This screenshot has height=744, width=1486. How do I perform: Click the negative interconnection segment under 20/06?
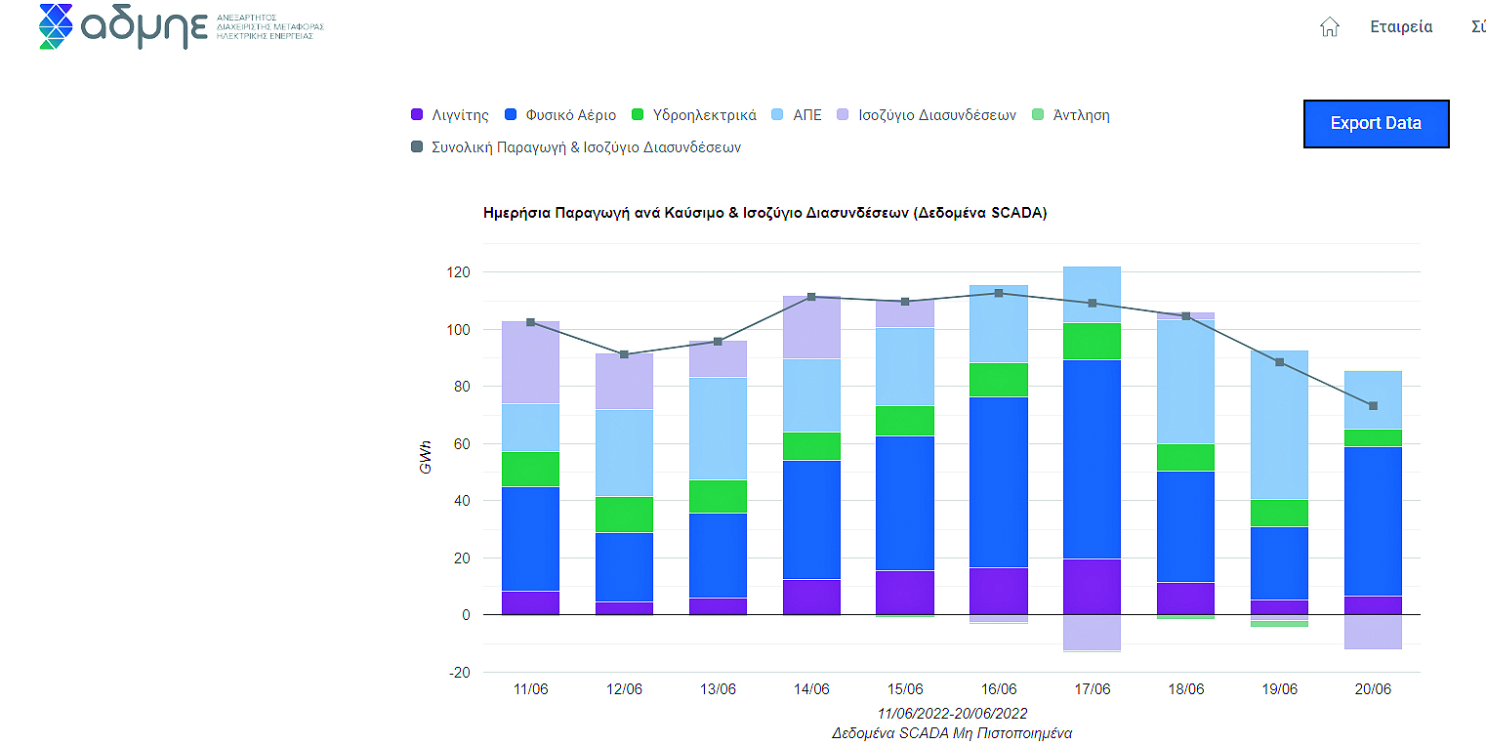(x=1373, y=632)
